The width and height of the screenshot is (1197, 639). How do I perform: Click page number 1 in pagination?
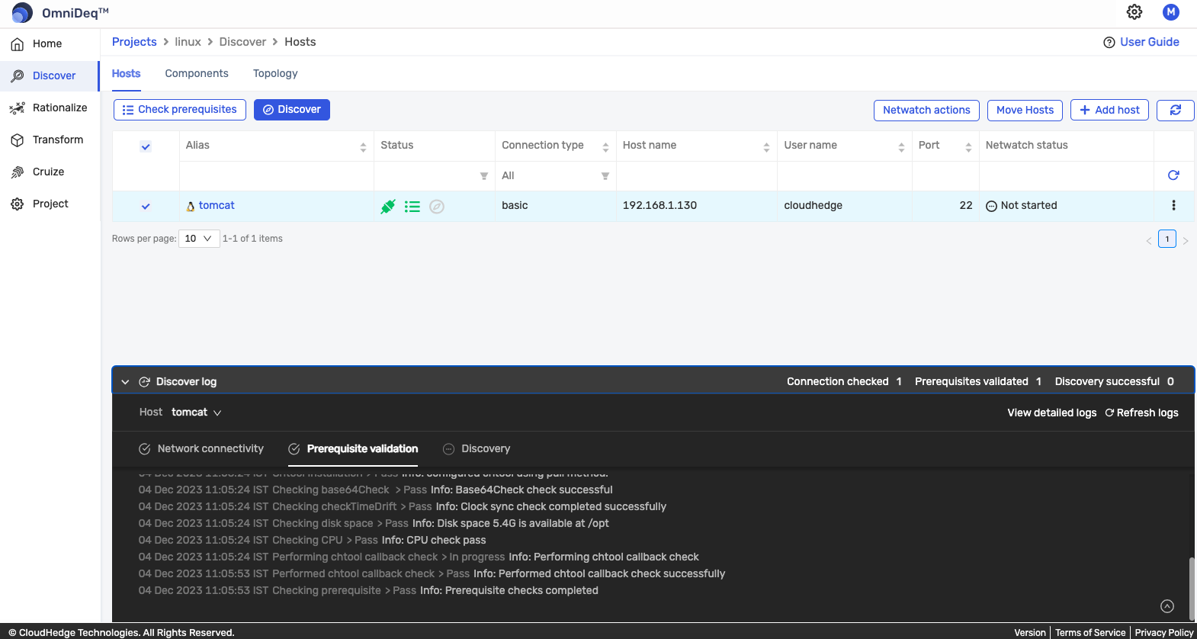[x=1167, y=239]
